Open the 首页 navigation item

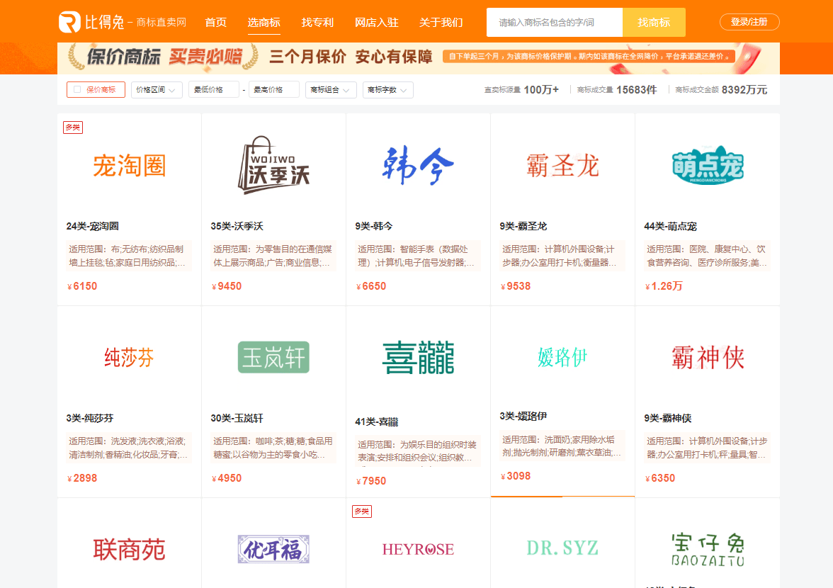point(215,22)
